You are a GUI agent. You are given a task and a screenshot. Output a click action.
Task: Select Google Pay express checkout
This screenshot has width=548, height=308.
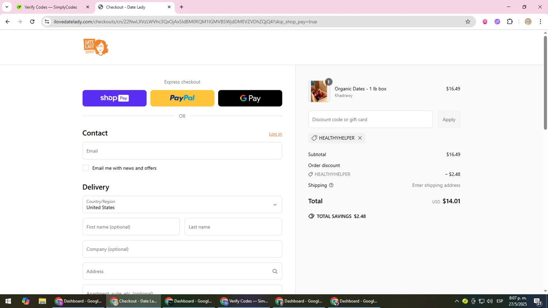tap(250, 98)
